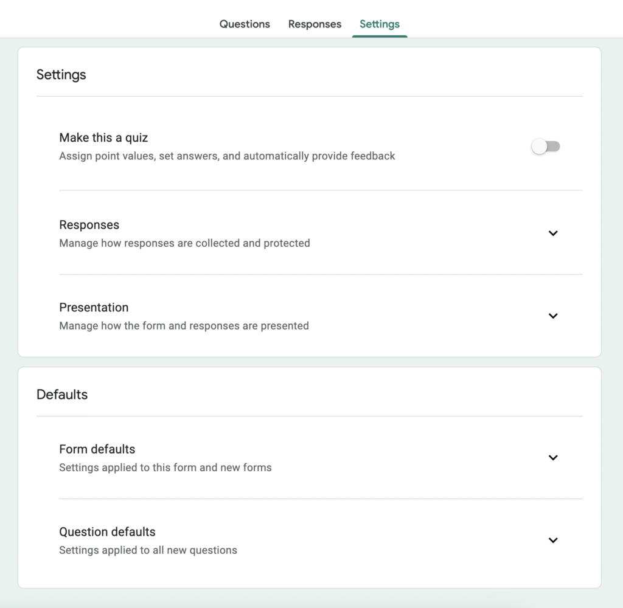Viewport: 623px width, 608px height.
Task: Click the Defaults card heading
Action: (62, 394)
